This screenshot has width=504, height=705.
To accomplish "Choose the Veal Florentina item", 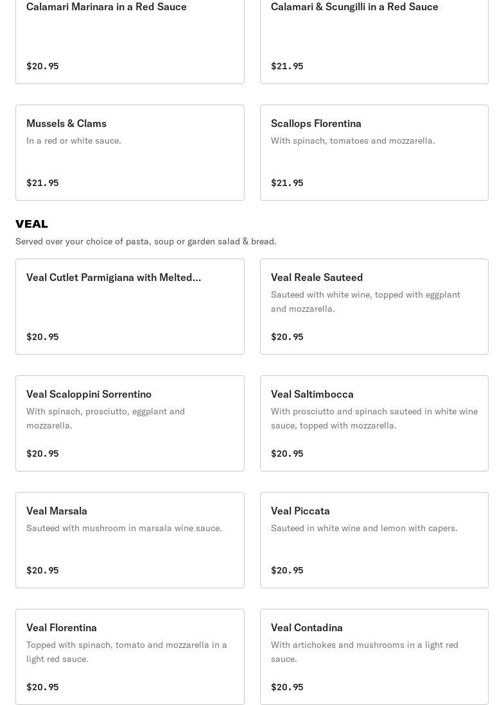I will pyautogui.click(x=130, y=657).
